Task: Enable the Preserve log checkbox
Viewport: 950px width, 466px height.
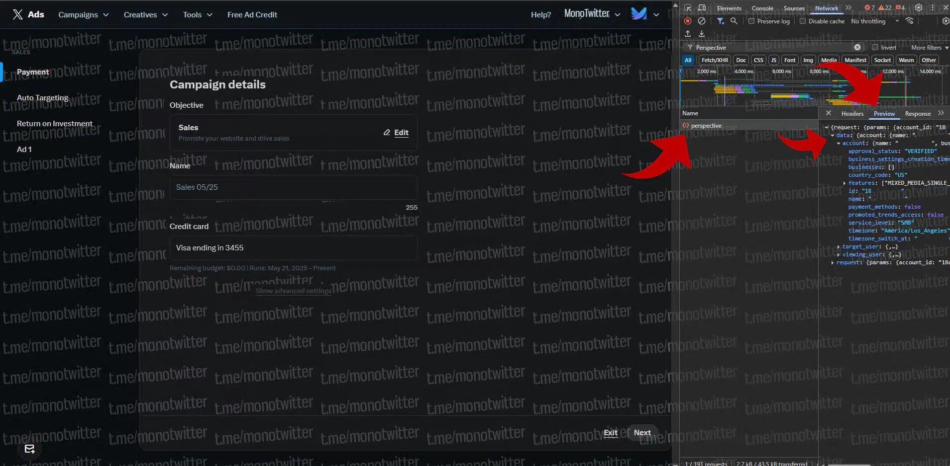Action: click(751, 21)
